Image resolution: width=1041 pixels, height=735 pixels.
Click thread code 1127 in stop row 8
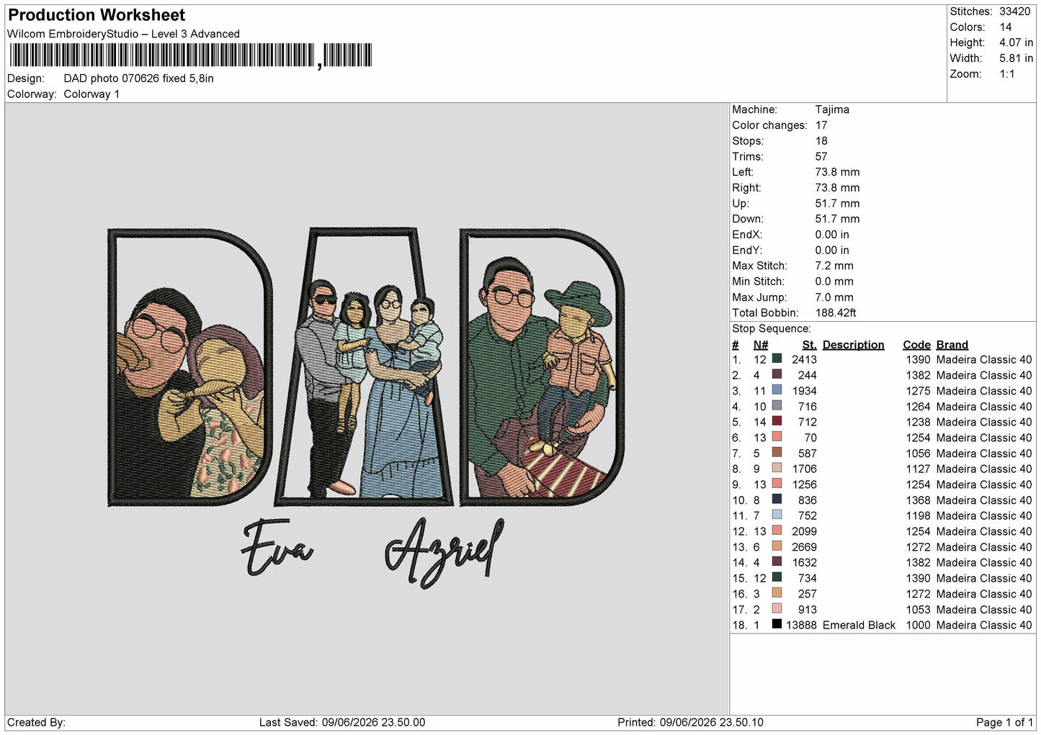(x=918, y=469)
